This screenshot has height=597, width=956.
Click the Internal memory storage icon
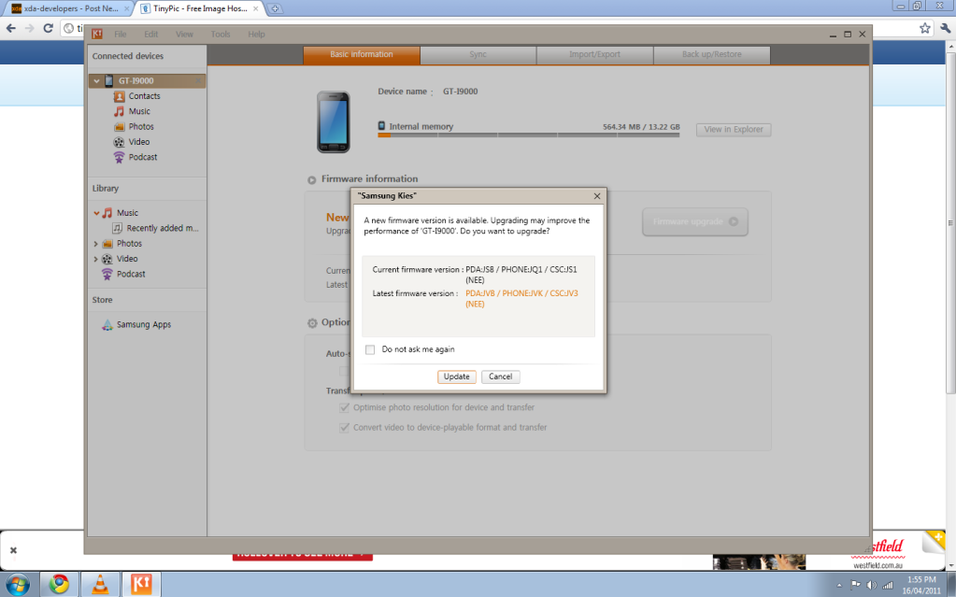[x=381, y=125]
